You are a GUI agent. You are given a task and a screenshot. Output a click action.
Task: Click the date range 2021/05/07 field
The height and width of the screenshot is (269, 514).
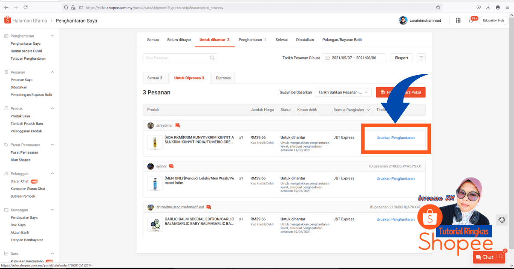pos(354,58)
